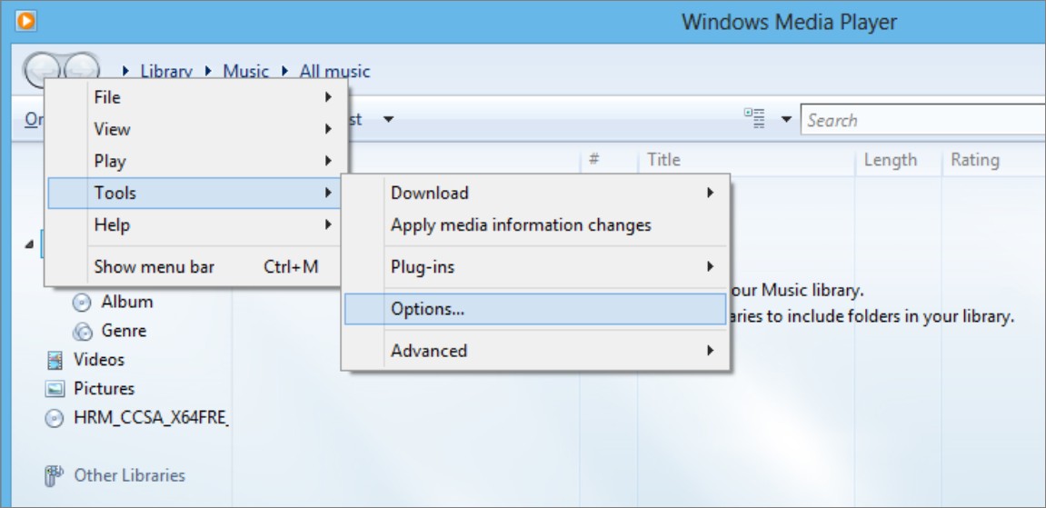
Task: Open the view options dropdown arrow
Action: point(786,120)
